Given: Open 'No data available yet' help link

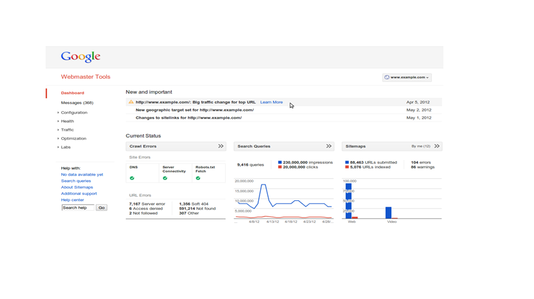Looking at the screenshot, I should tap(82, 174).
